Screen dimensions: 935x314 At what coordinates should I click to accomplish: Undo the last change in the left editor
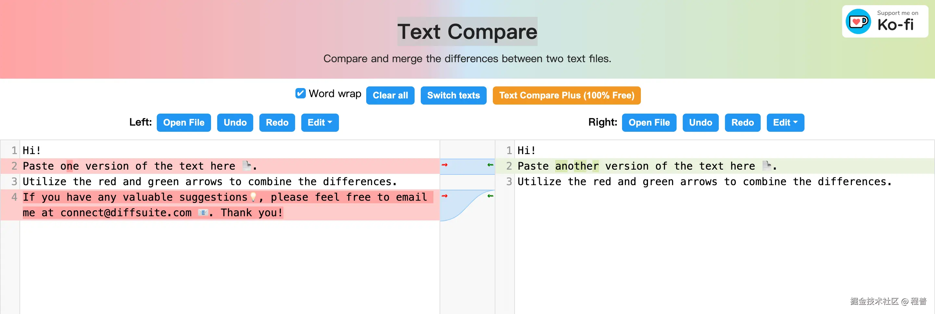click(x=235, y=123)
